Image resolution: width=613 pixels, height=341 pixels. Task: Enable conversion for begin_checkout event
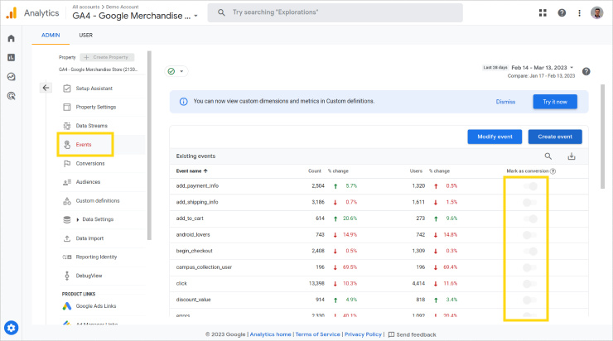pos(529,251)
